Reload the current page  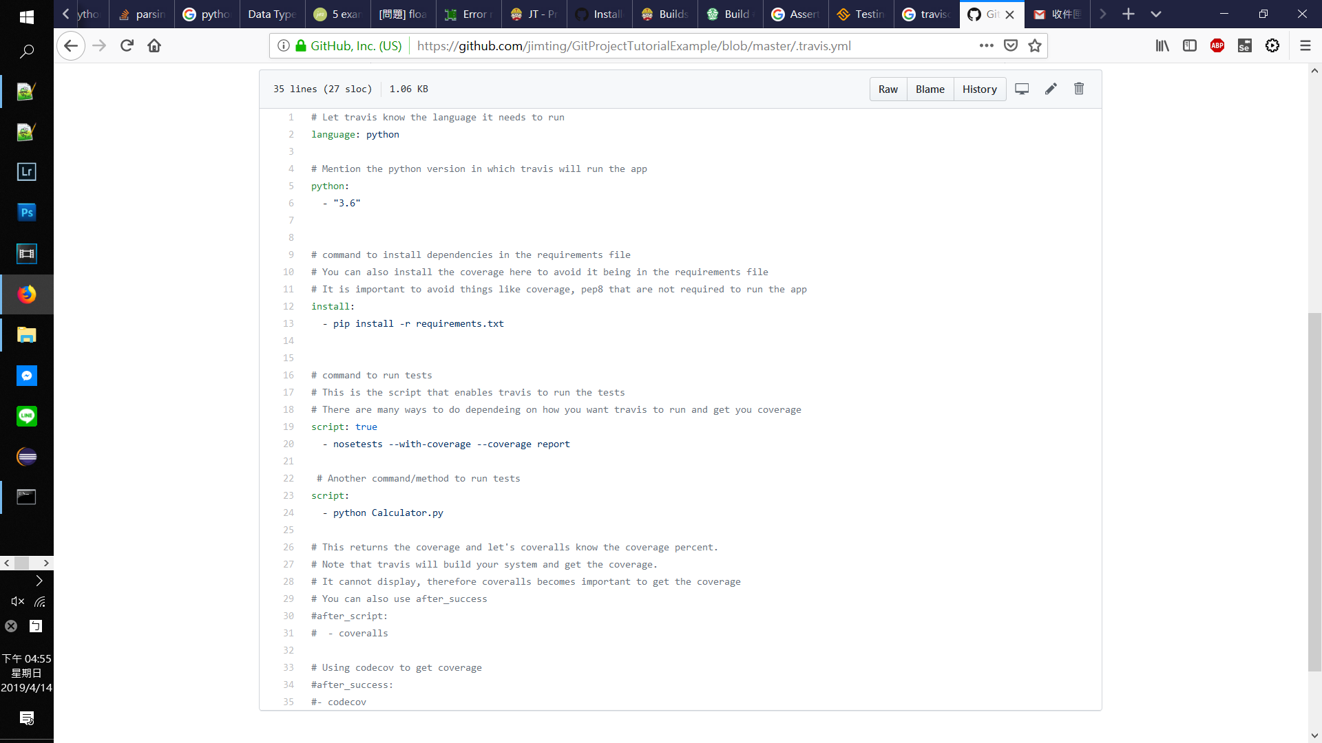tap(127, 45)
